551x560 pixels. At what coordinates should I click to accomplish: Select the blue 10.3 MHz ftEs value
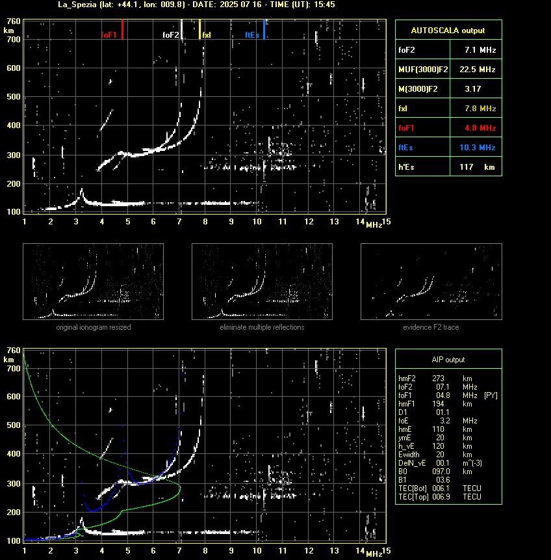point(478,148)
